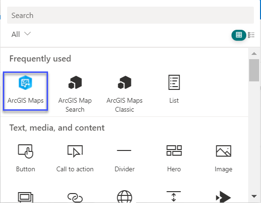This screenshot has height=203, width=261.
Task: Insert a Call to action web part
Action: click(75, 159)
